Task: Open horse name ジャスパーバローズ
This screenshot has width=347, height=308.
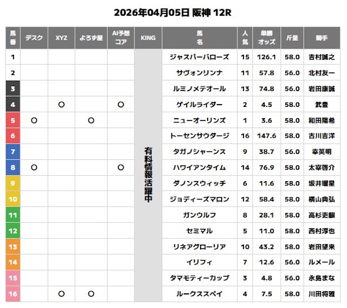Action: pos(200,57)
